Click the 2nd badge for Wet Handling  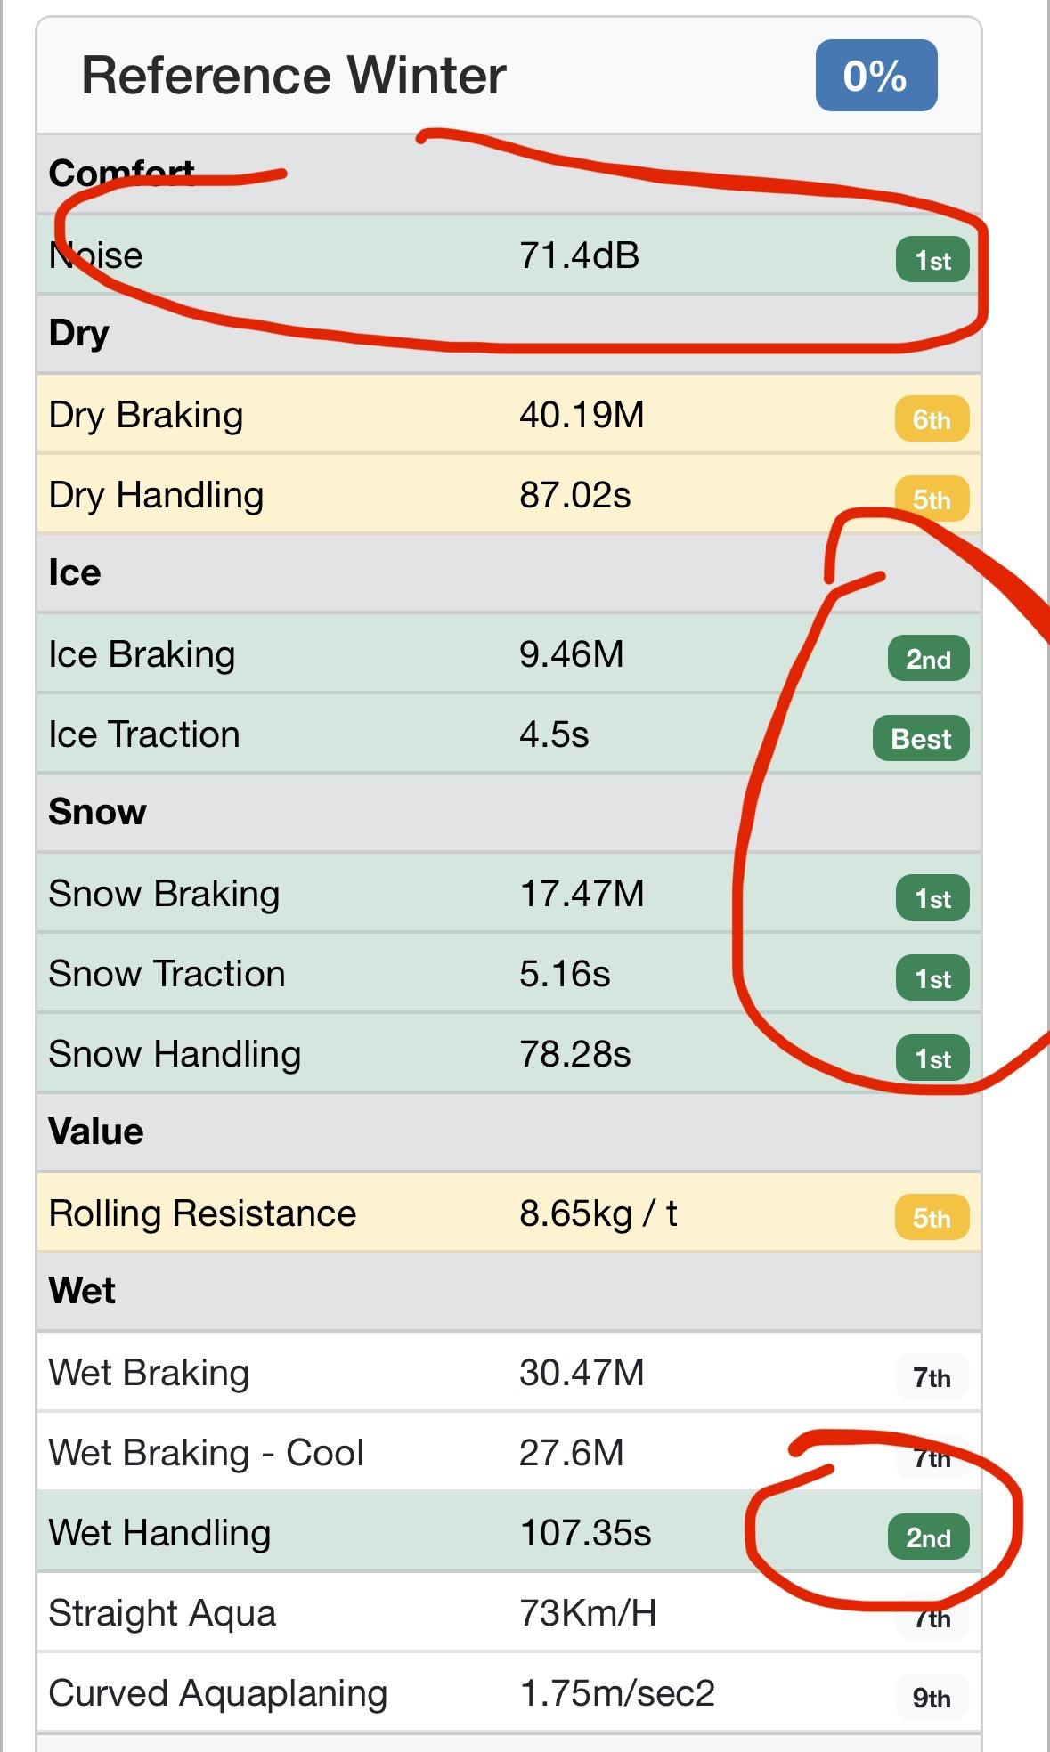(x=928, y=1537)
